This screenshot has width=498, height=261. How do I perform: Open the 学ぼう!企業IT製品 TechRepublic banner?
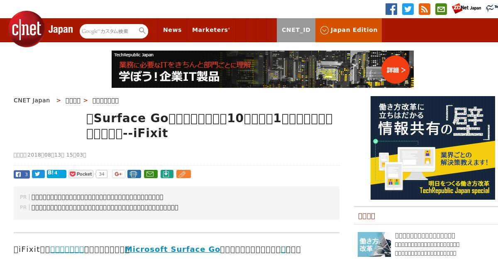point(263,69)
